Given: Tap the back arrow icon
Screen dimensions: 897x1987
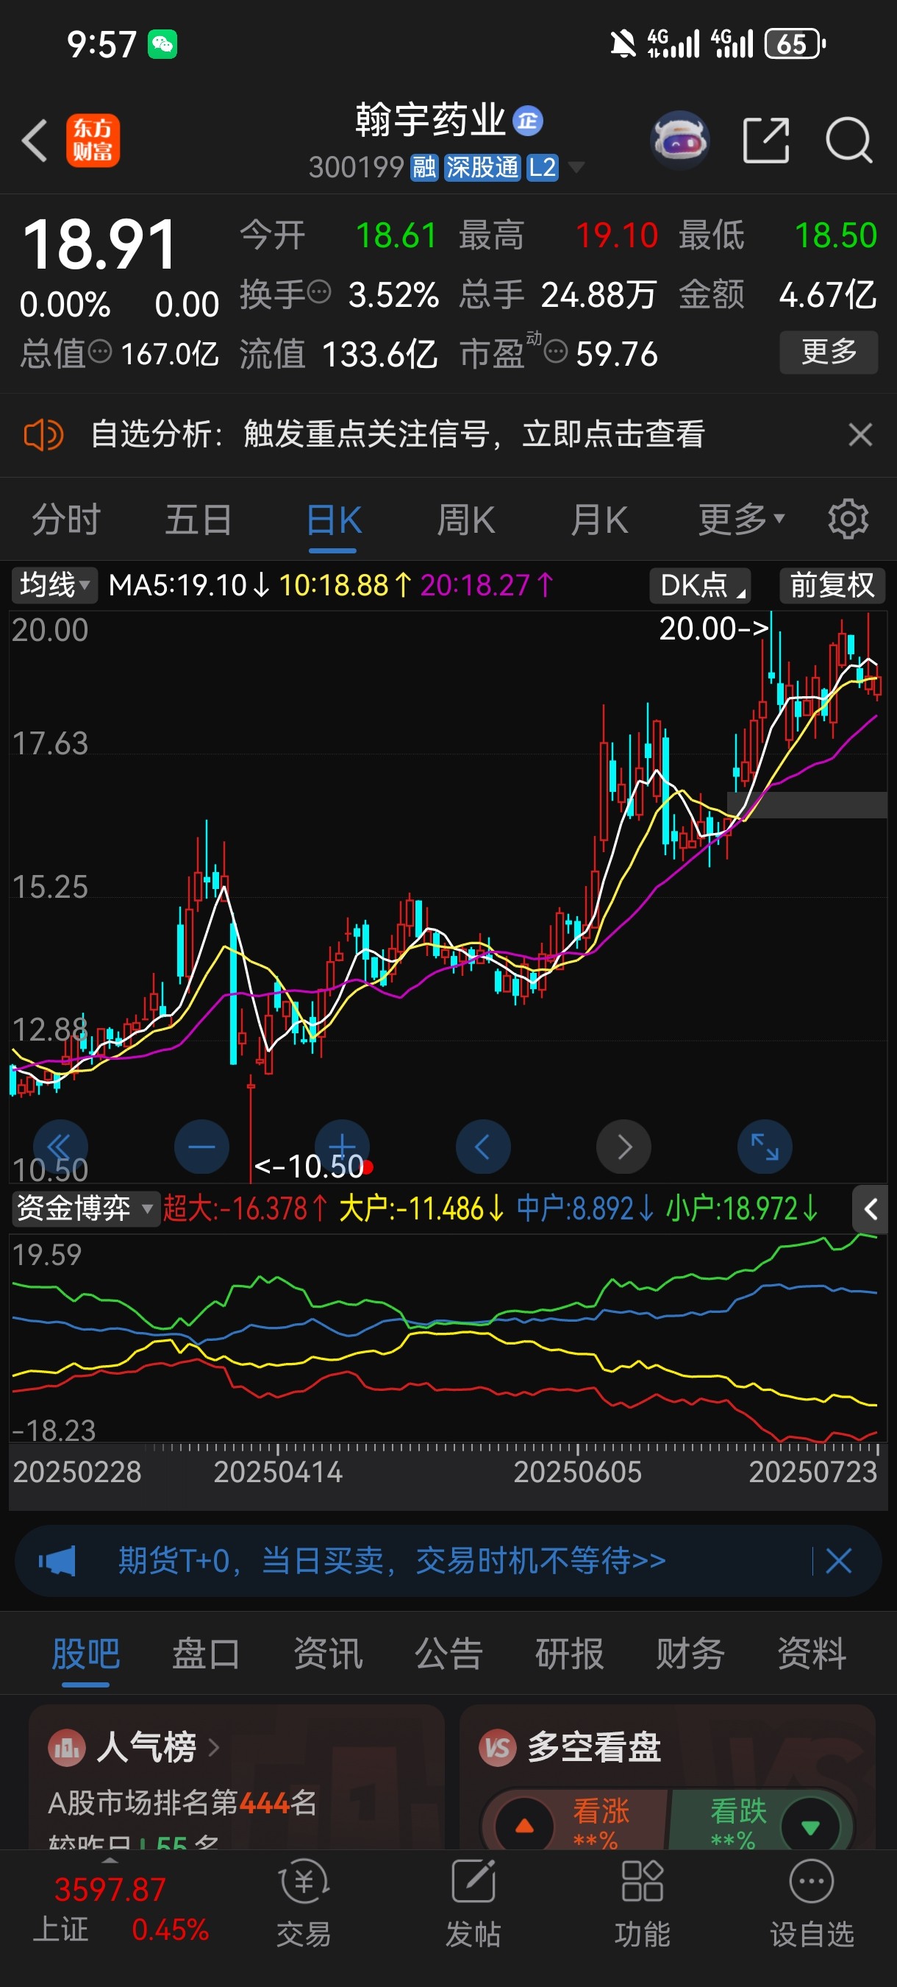Looking at the screenshot, I should 35,141.
